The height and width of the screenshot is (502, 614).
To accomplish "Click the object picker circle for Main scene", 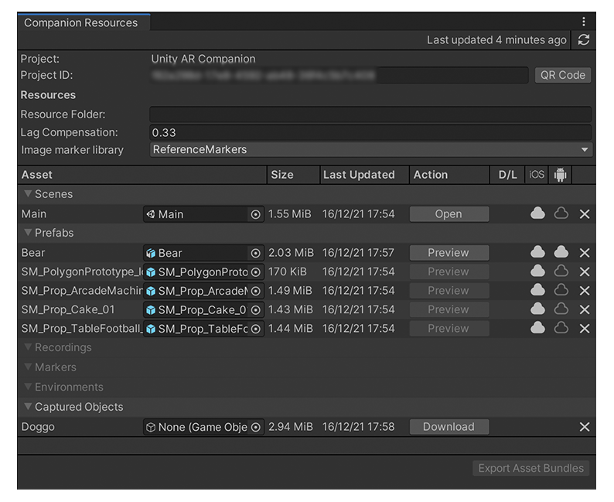I will [x=256, y=214].
